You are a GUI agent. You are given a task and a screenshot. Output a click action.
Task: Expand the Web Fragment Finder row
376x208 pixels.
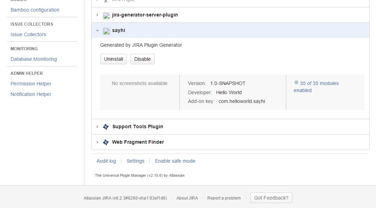click(97, 142)
